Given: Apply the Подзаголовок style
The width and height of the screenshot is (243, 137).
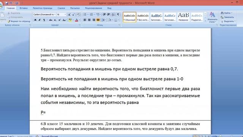Looking at the screenshot, I should tap(197, 17).
